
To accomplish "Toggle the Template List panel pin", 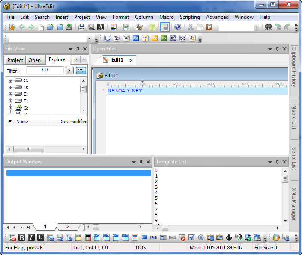I will (277, 162).
